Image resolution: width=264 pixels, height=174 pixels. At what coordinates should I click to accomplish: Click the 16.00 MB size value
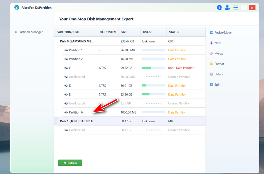(127, 59)
